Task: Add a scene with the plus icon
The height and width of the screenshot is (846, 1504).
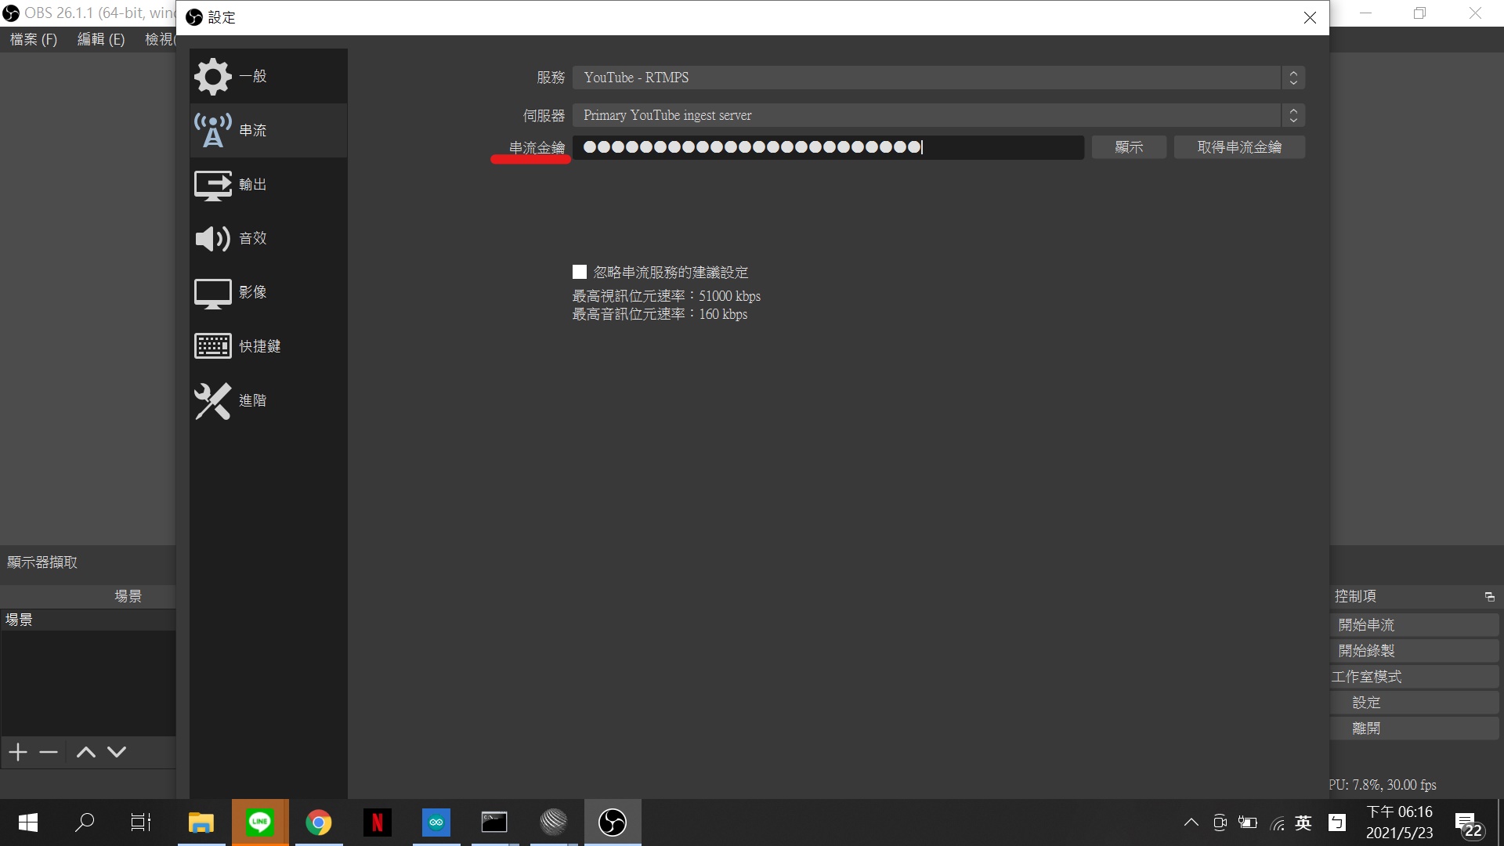Action: pos(18,752)
